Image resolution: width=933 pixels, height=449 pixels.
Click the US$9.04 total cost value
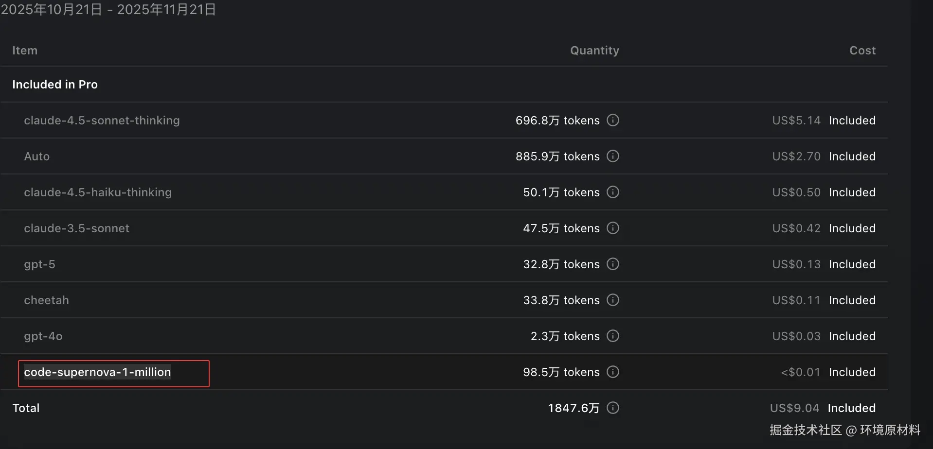point(794,408)
